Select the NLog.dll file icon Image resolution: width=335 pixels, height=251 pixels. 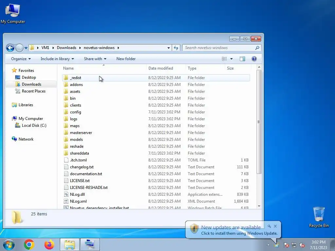pos(66,194)
